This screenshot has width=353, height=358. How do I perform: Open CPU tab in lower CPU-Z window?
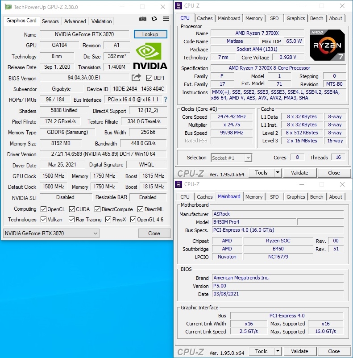(x=185, y=197)
